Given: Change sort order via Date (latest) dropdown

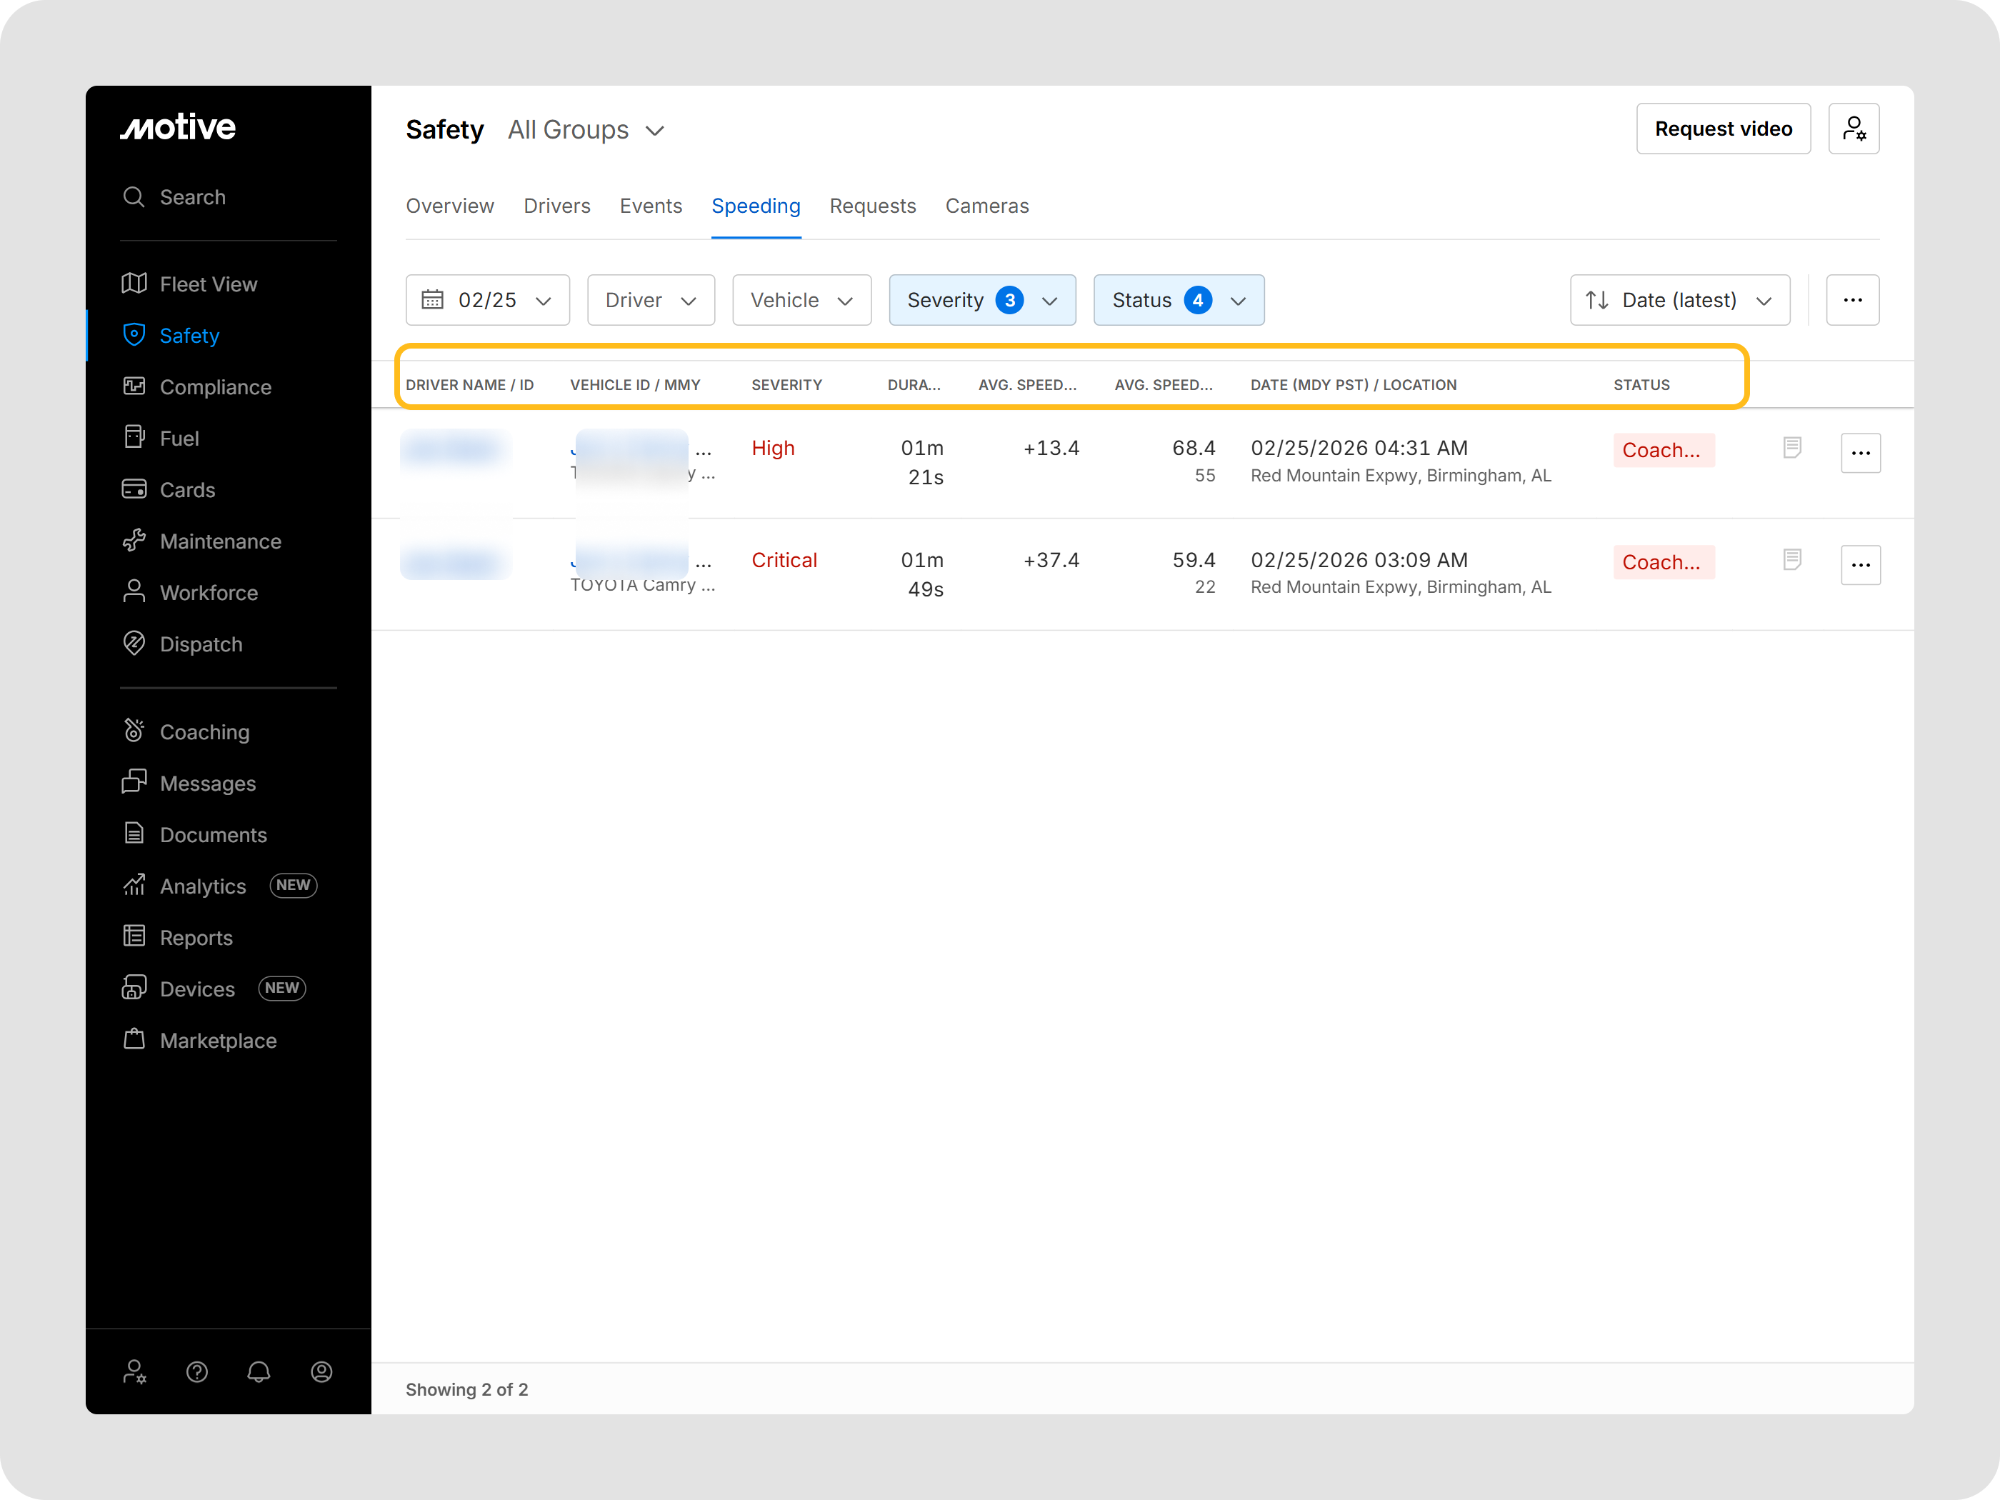Looking at the screenshot, I should point(1679,300).
